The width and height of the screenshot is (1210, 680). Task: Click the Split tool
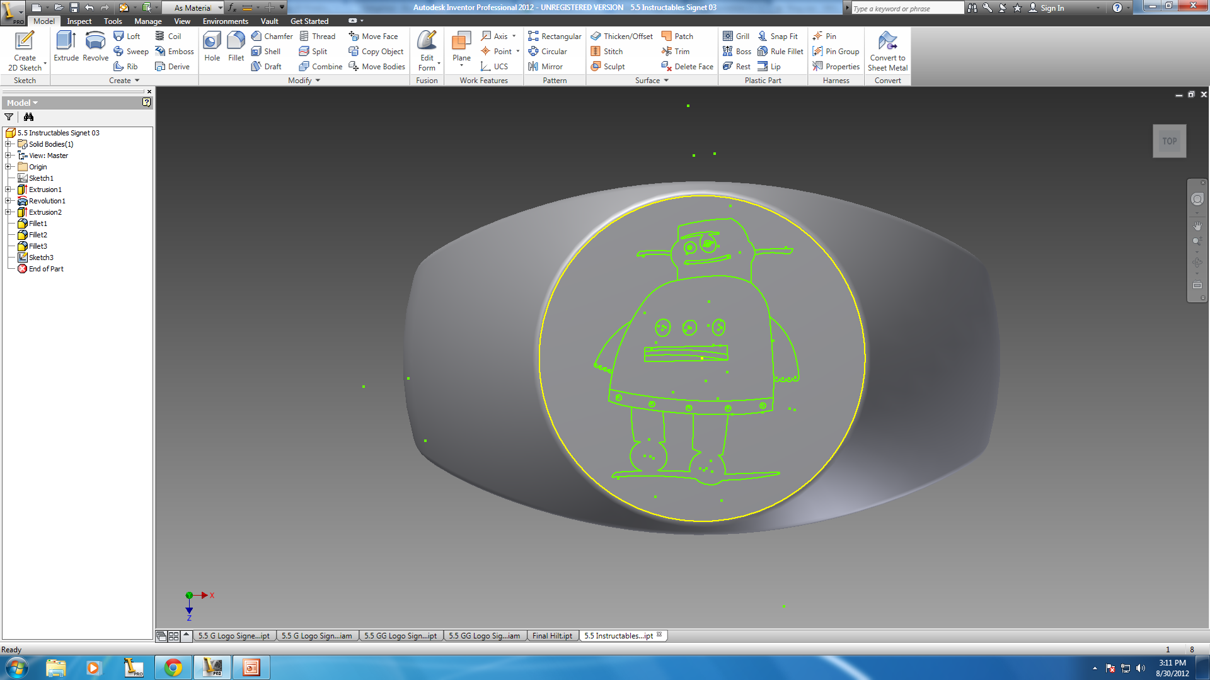click(313, 52)
